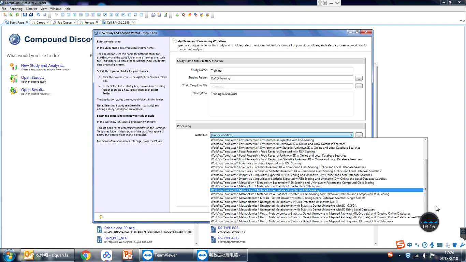The width and height of the screenshot is (466, 262).
Task: Open the Help menu
Action: click(68, 9)
